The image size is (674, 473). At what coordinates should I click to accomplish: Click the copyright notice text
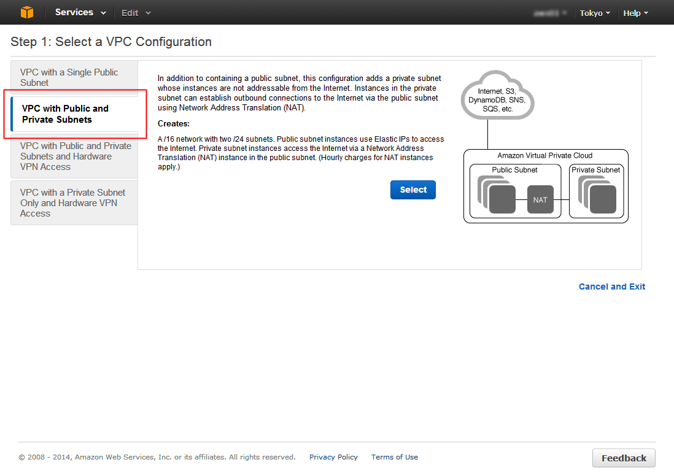point(157,457)
